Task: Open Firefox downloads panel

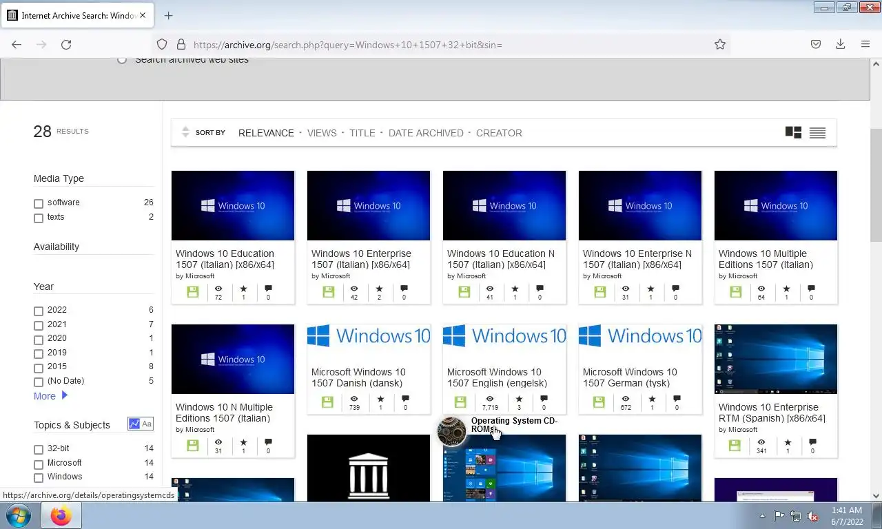Action: tap(840, 44)
